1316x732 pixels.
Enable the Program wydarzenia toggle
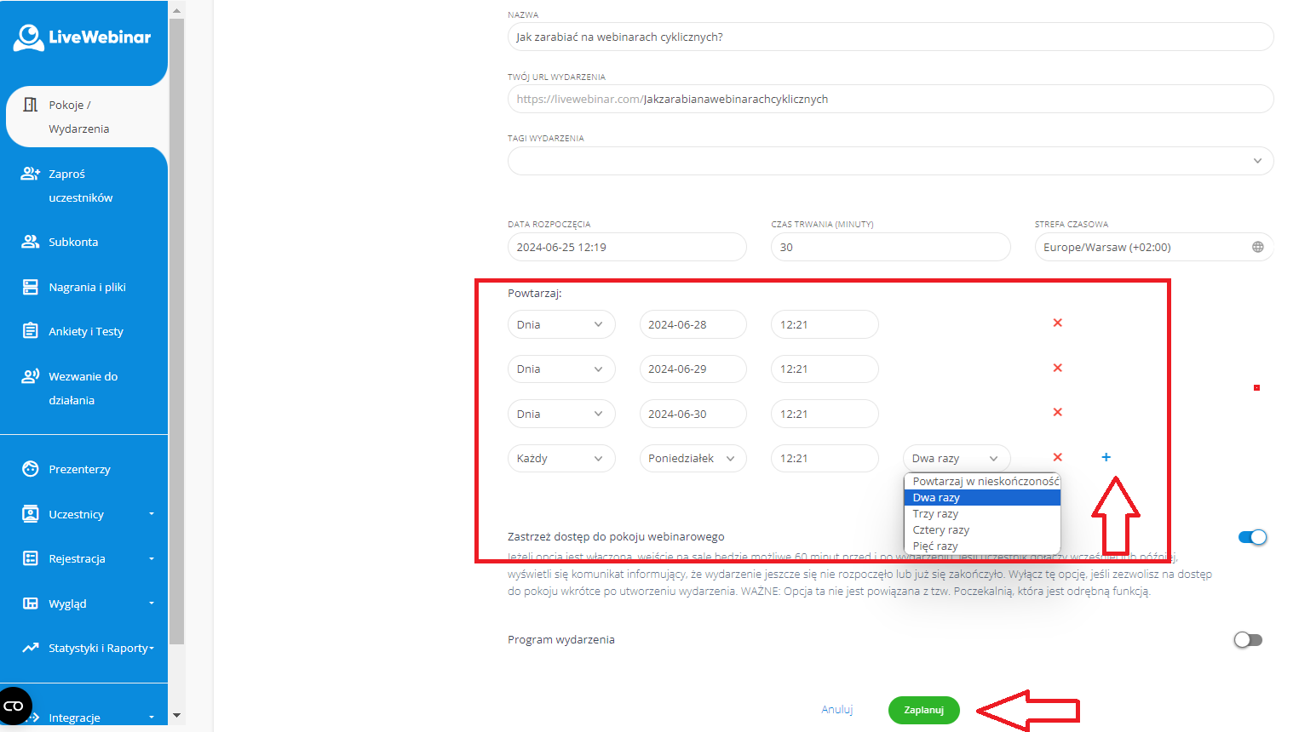pyautogui.click(x=1248, y=640)
